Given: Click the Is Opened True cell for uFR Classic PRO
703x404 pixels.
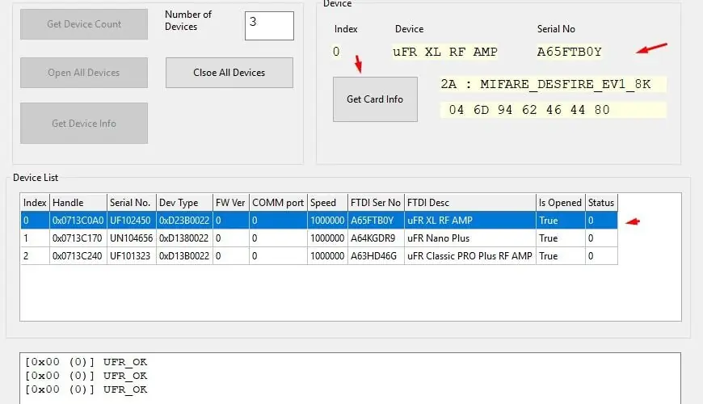Looking at the screenshot, I should coord(561,256).
